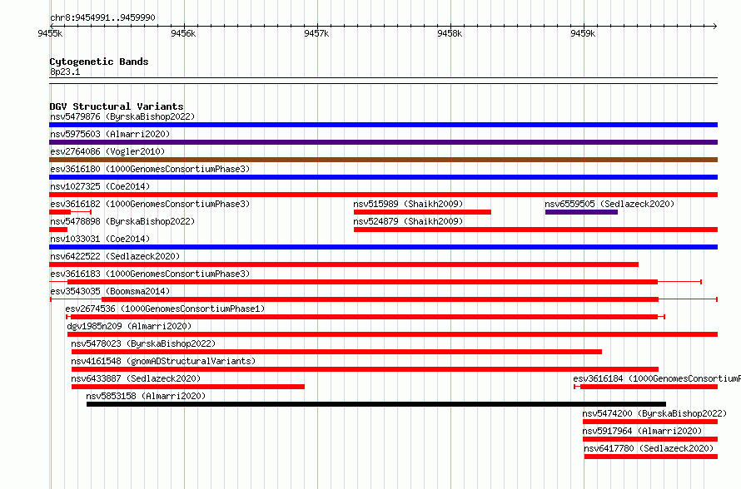The image size is (741, 489).
Task: Click the blue bar for nsv1033031
Action: point(383,247)
